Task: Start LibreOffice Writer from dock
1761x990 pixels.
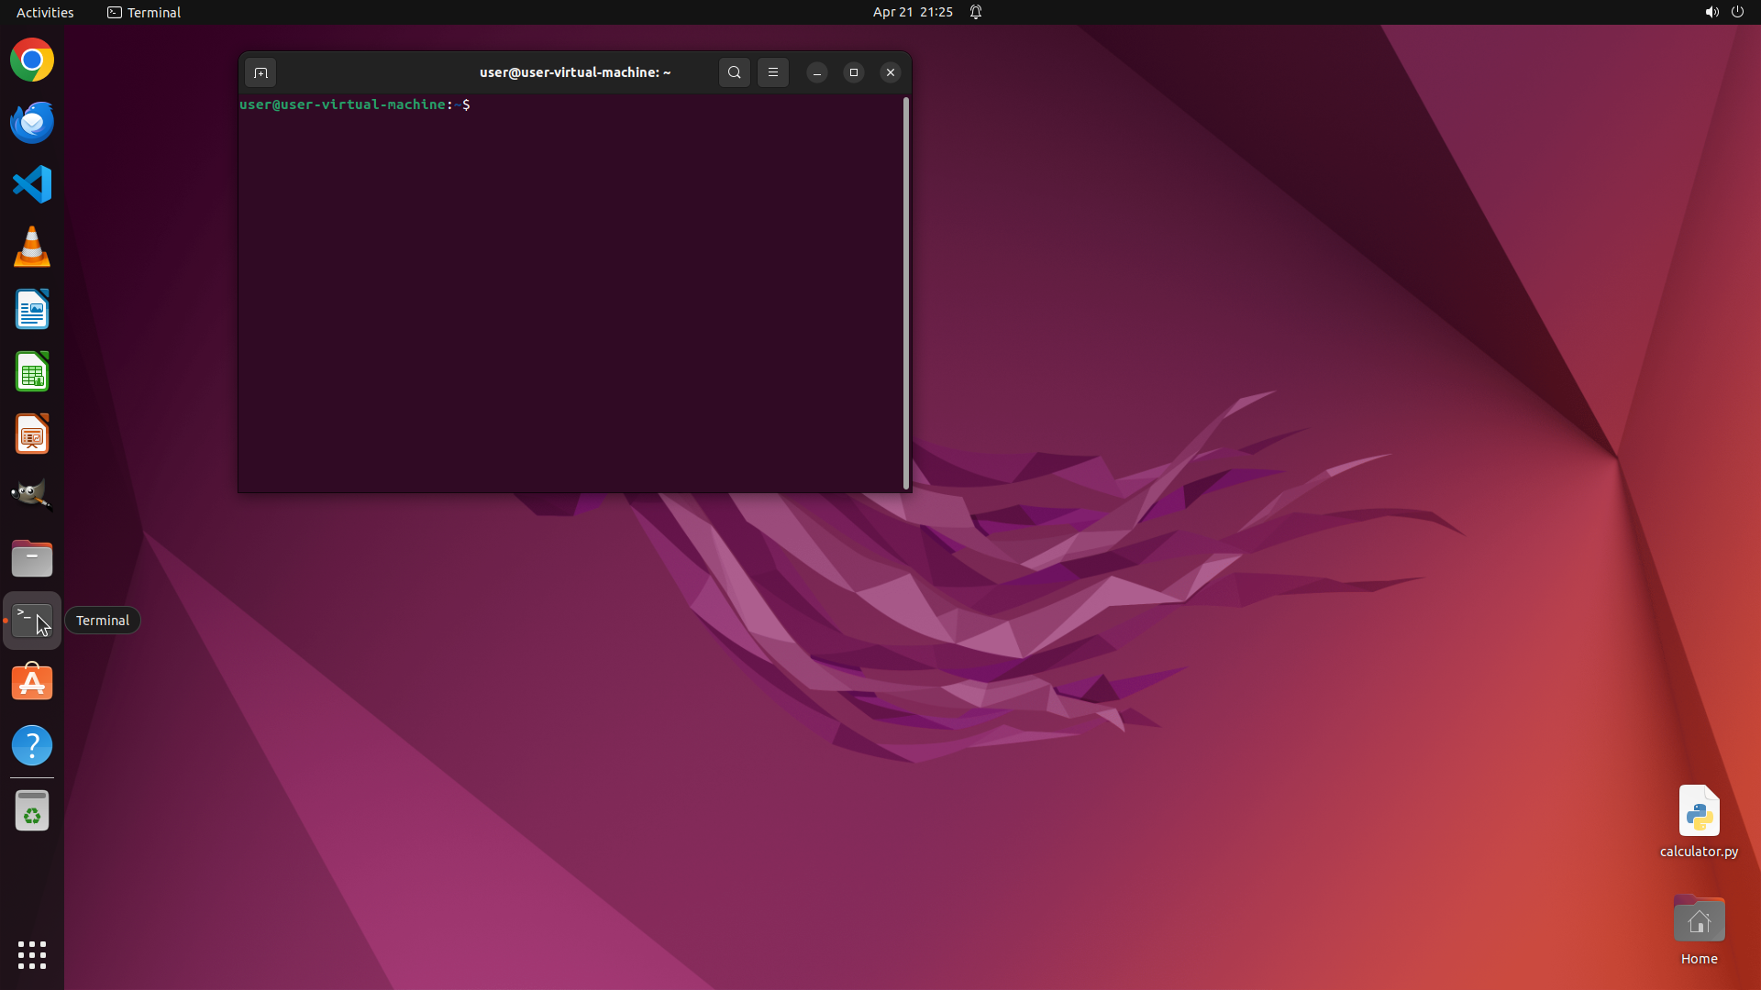Action: point(32,310)
